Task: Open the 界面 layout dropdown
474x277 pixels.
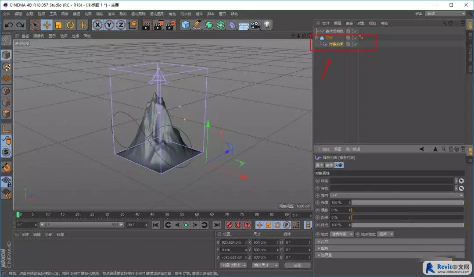Action: pyautogui.click(x=445, y=14)
